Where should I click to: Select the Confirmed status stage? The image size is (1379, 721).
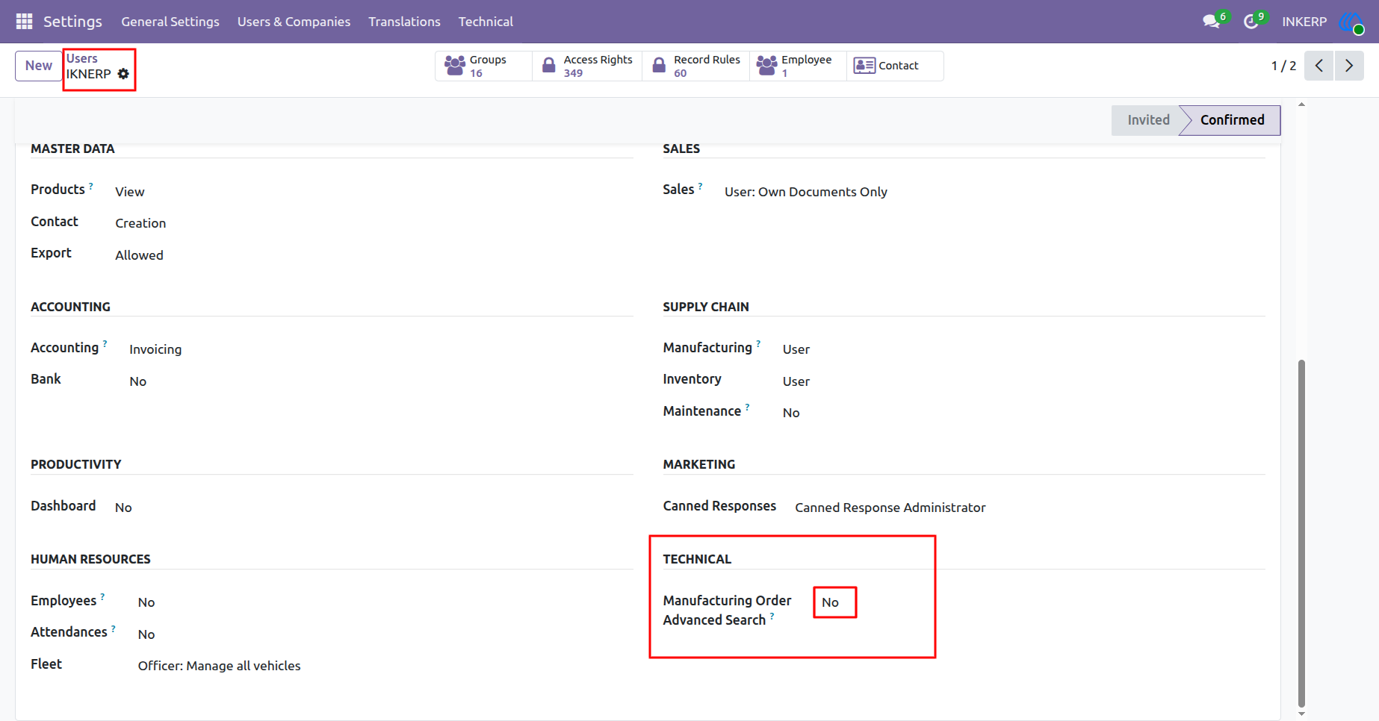(x=1232, y=120)
